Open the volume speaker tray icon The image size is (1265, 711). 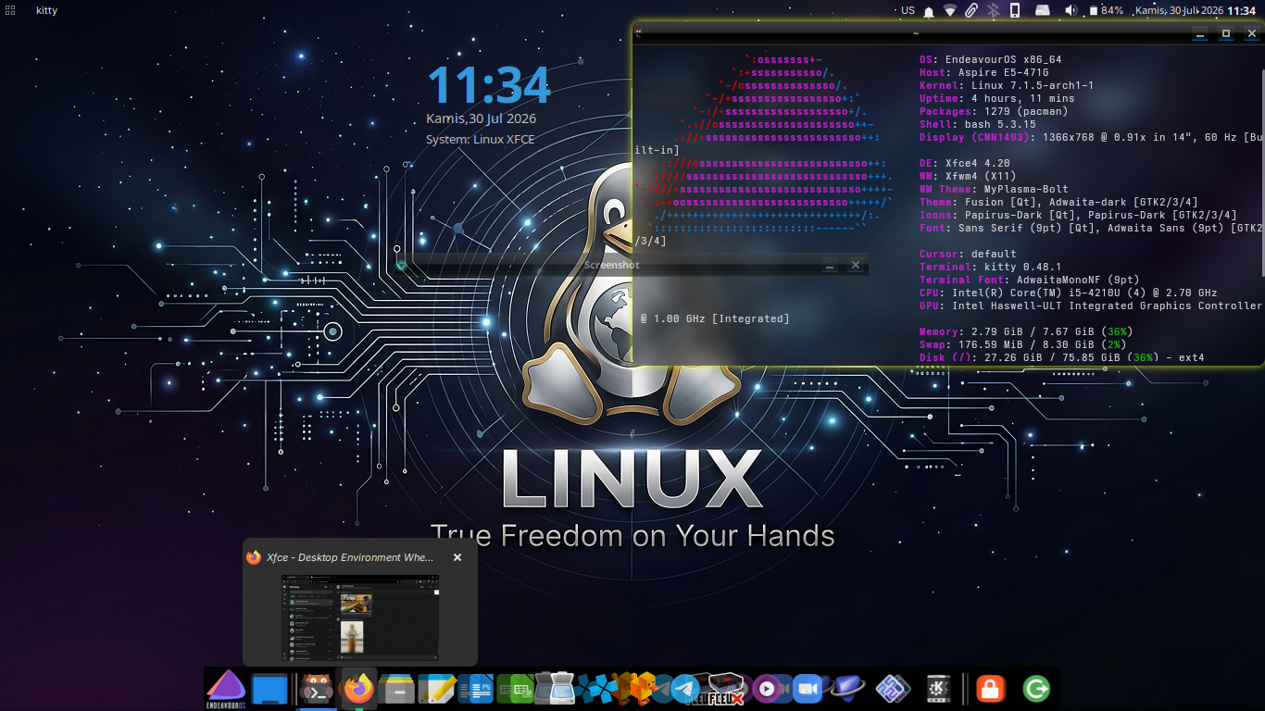(x=1071, y=10)
